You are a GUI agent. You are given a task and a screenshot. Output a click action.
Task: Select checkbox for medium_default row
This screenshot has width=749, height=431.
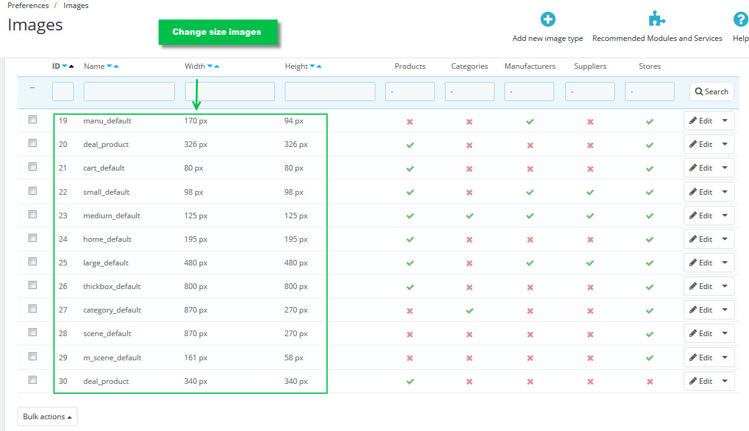click(x=32, y=215)
